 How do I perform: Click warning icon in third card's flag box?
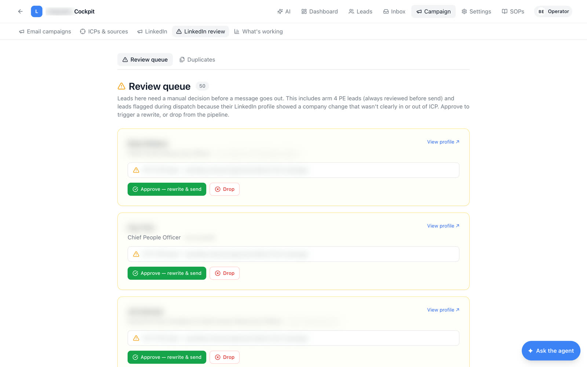pyautogui.click(x=136, y=338)
